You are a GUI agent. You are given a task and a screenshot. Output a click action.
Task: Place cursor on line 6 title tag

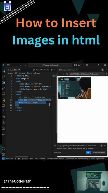pos(35,89)
